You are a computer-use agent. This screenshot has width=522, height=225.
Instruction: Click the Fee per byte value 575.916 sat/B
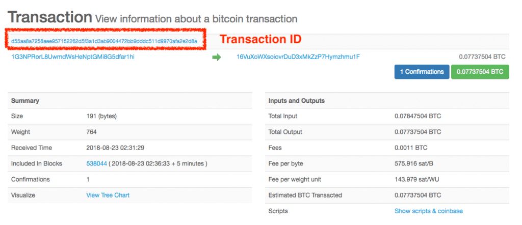(416, 163)
